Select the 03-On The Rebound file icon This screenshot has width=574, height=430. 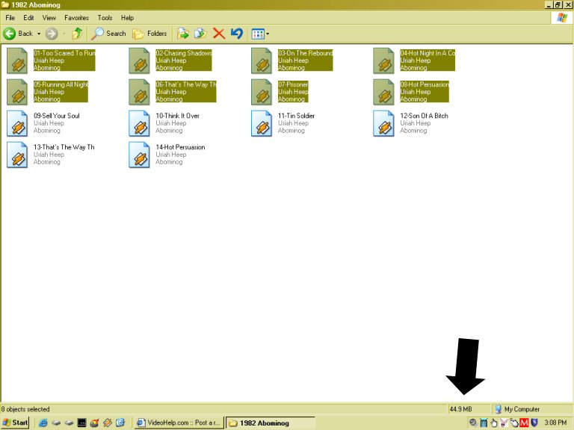[x=262, y=61]
